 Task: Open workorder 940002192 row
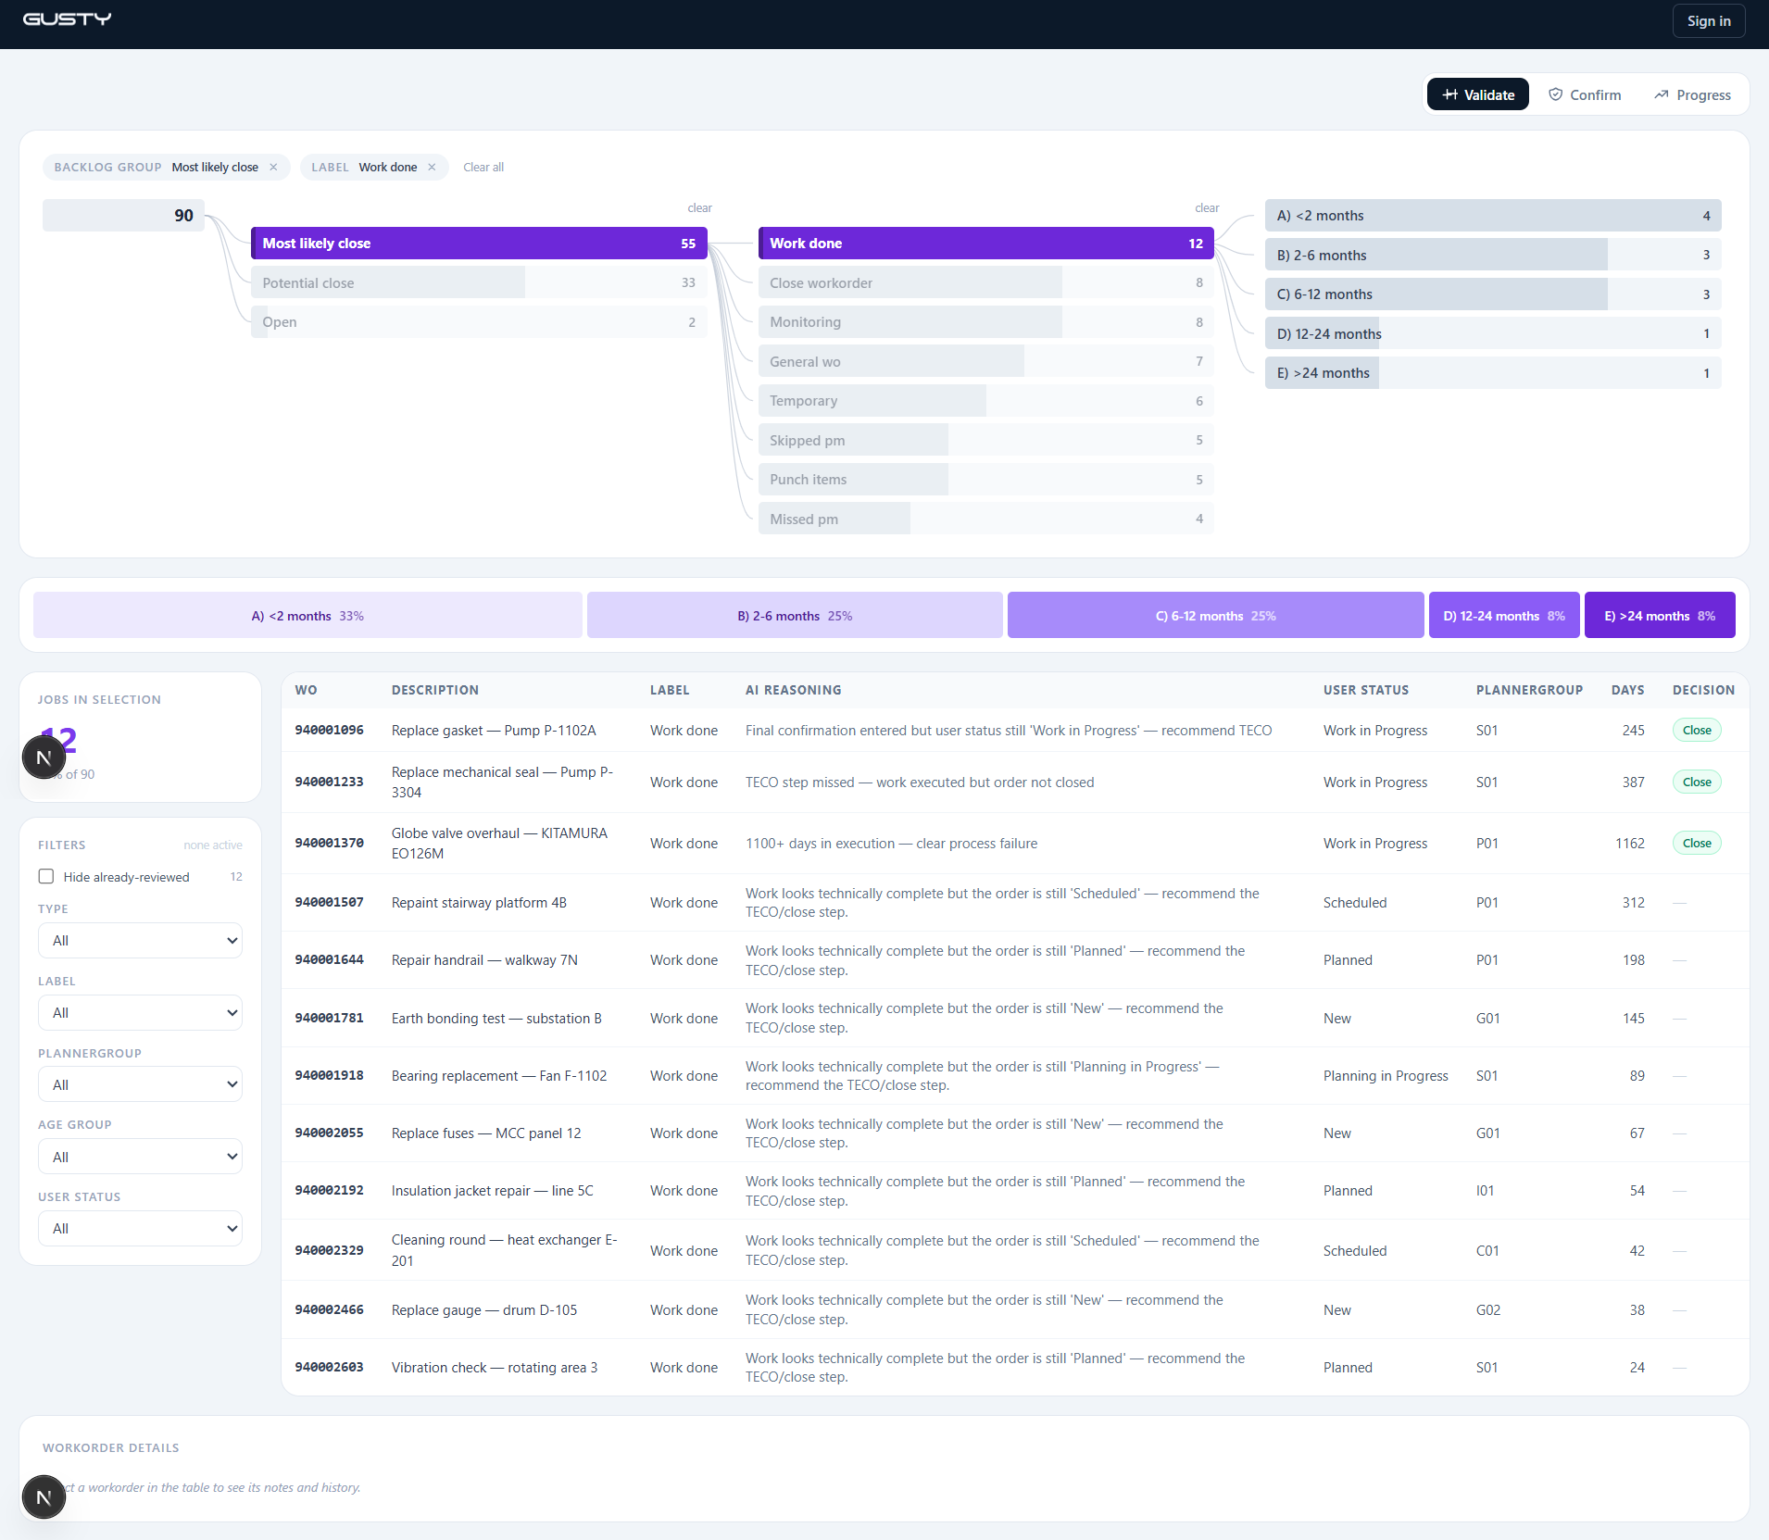[1015, 1191]
